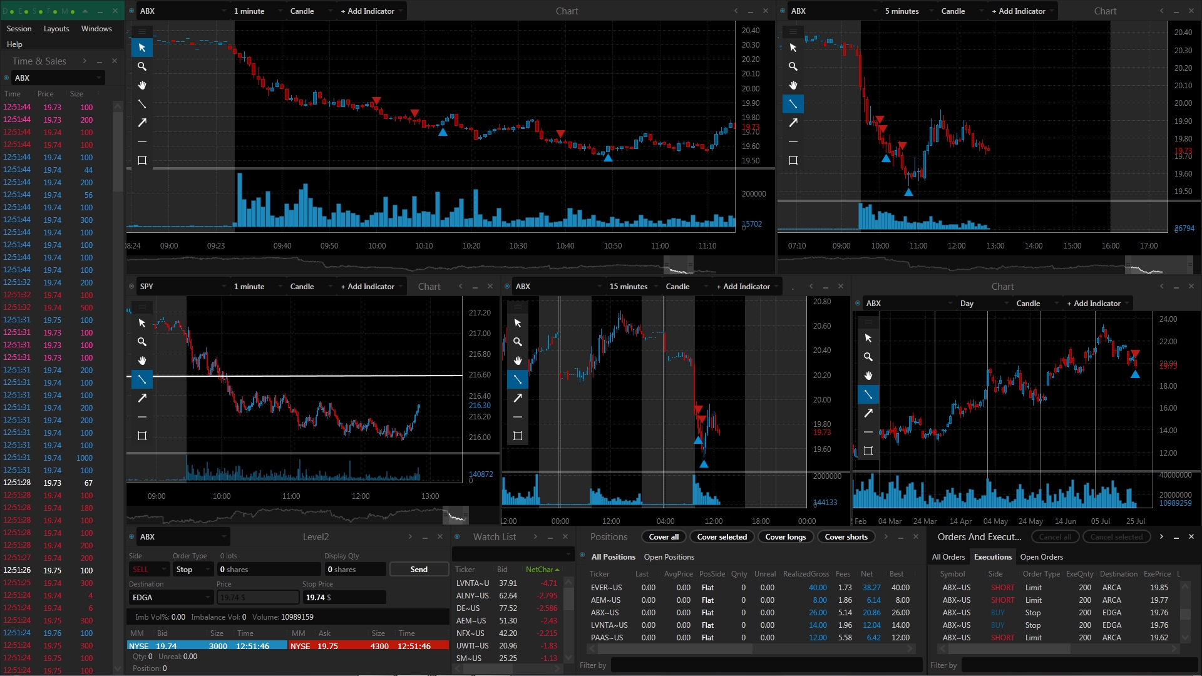Switch to Executions tab
The image size is (1202, 676).
(x=992, y=557)
